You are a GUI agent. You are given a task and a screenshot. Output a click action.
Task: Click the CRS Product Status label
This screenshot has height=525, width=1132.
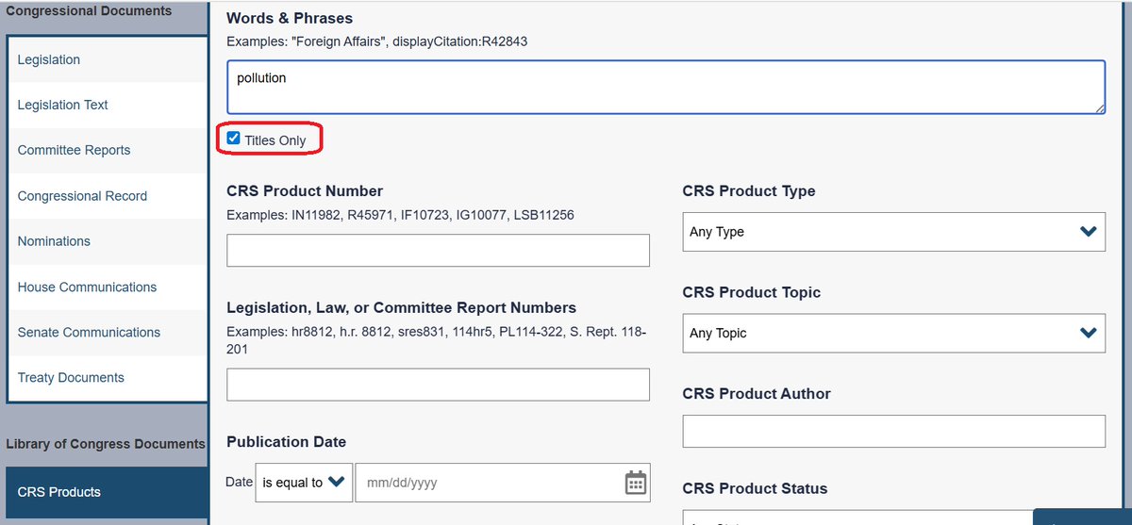pos(755,488)
